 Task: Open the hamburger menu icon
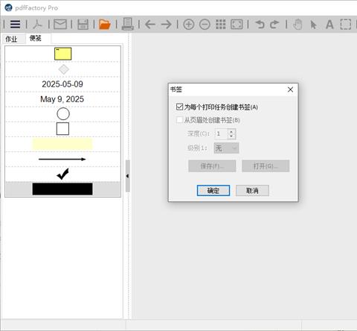15,24
